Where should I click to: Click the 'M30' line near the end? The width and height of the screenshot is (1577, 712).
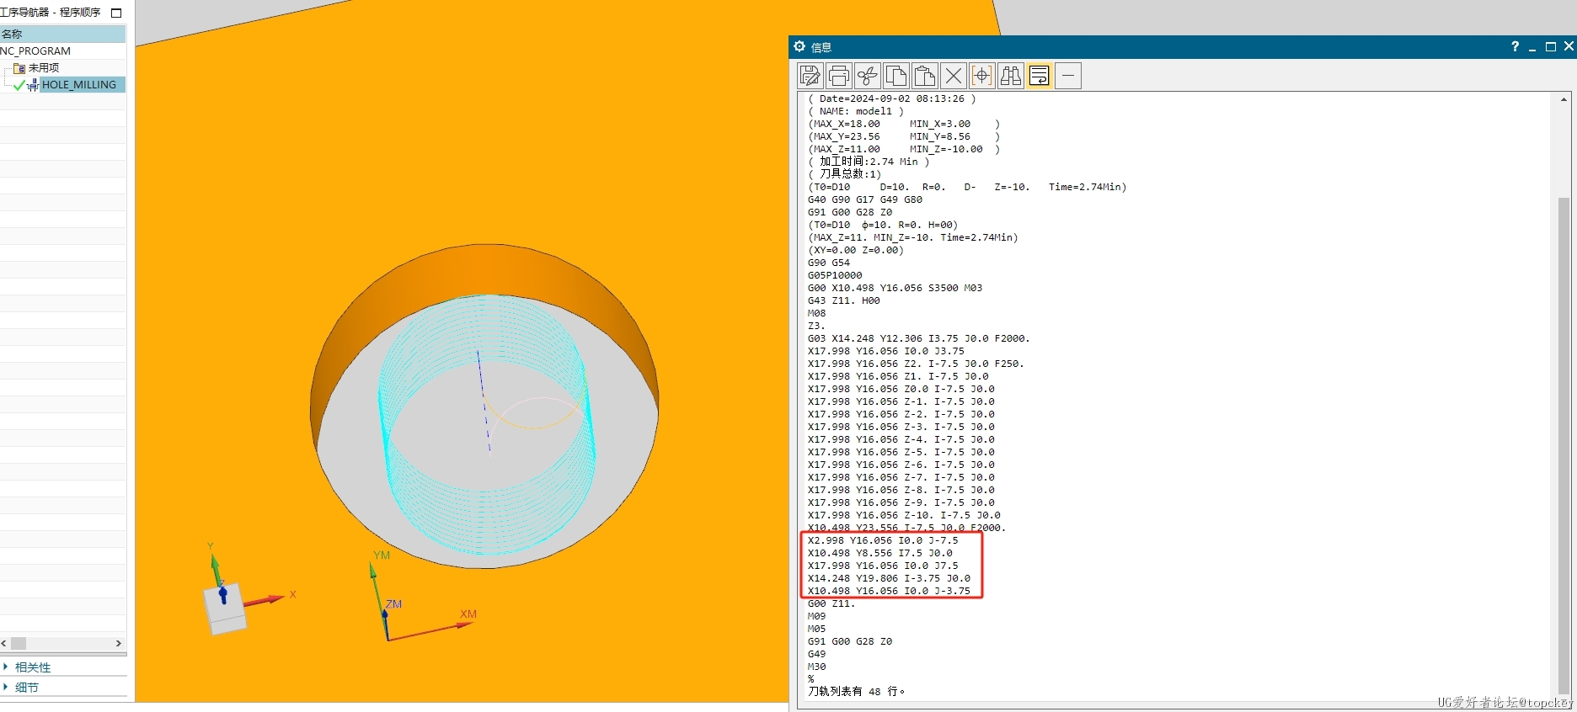[816, 667]
